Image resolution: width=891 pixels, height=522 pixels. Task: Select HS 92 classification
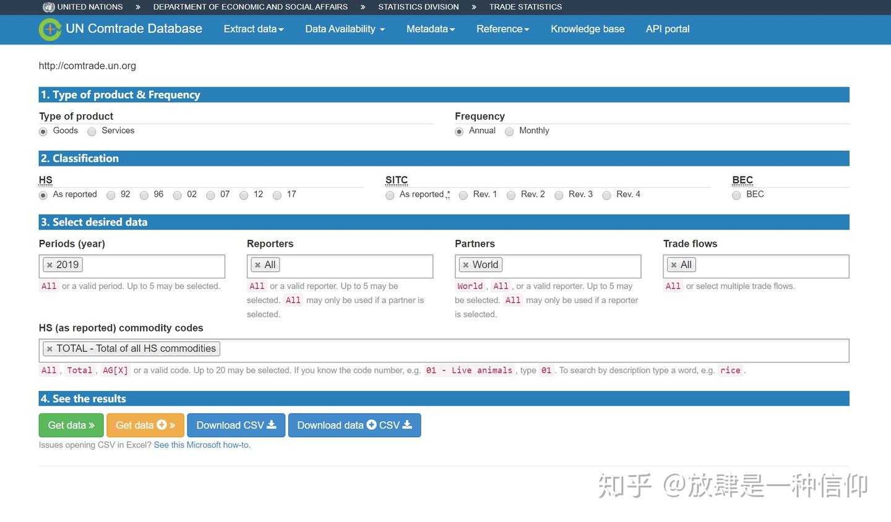[x=111, y=195]
